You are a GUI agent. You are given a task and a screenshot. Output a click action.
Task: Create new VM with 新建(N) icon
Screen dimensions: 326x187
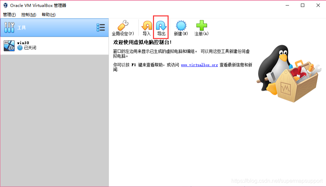[181, 25]
